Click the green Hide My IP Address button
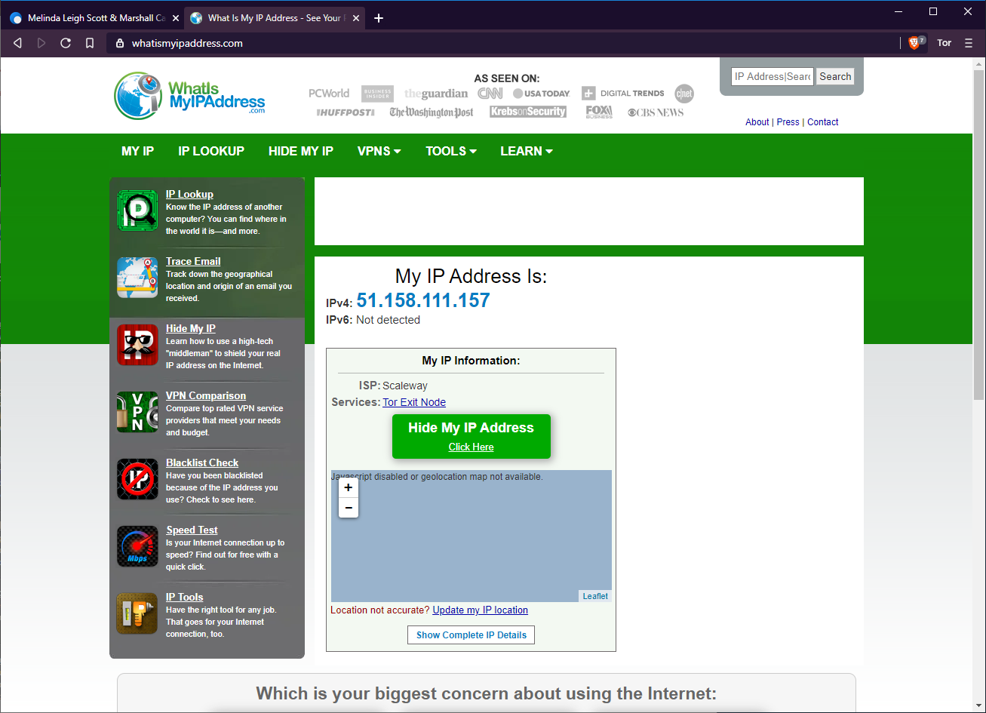Viewport: 986px width, 713px height. click(x=471, y=436)
